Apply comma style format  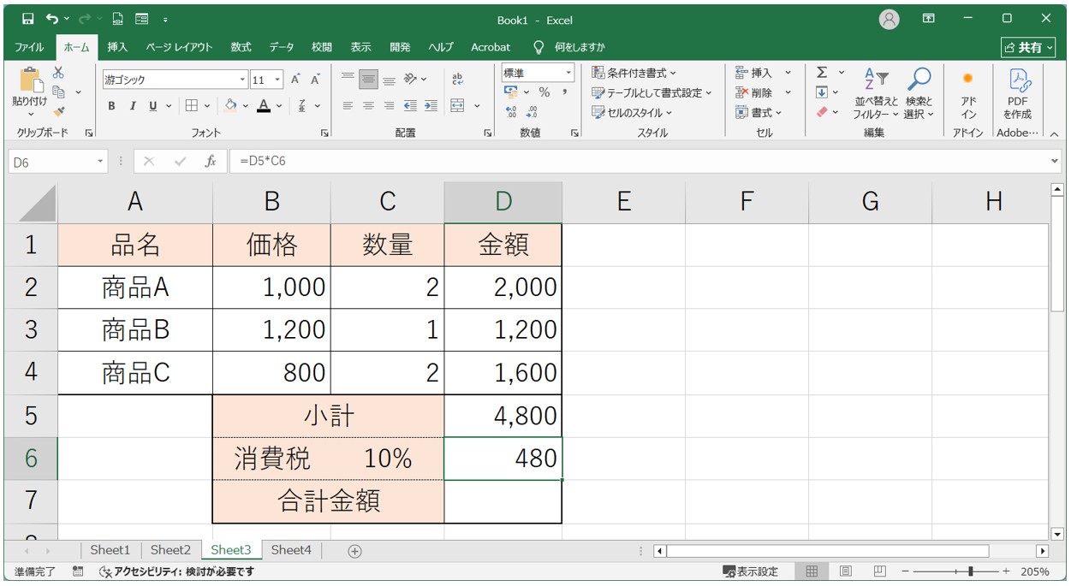coord(565,92)
